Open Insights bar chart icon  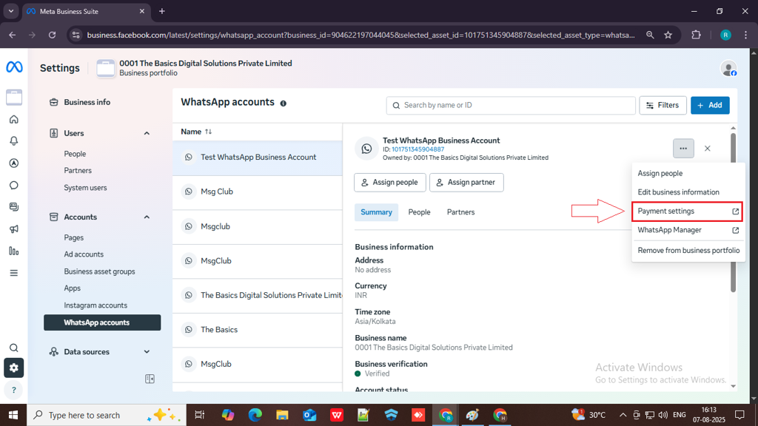(x=14, y=251)
